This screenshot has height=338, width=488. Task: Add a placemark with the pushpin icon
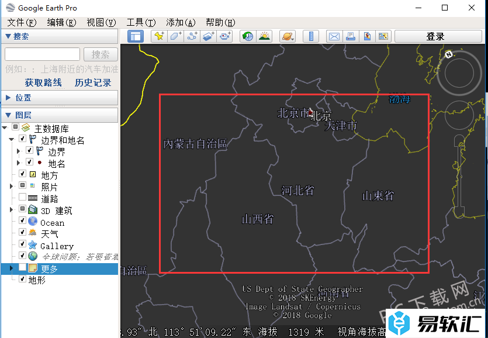pos(159,36)
